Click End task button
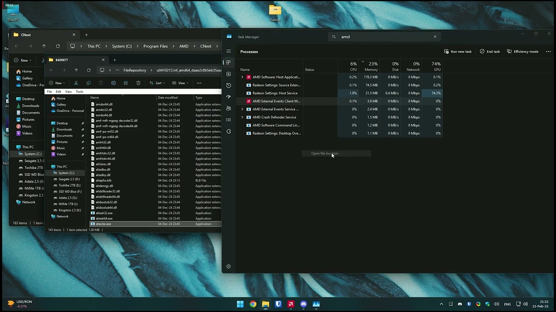The height and width of the screenshot is (312, 556). 490,52
